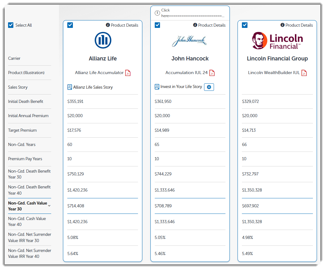Click the Invest in Your Life Story document icon
The width and height of the screenshot is (325, 269).
[x=157, y=87]
